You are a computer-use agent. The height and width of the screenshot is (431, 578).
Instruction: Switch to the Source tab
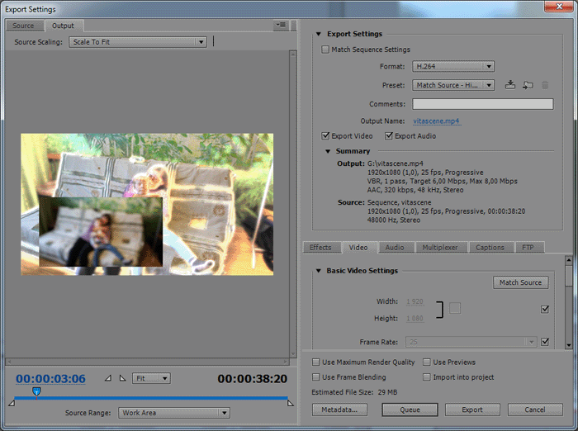click(23, 26)
